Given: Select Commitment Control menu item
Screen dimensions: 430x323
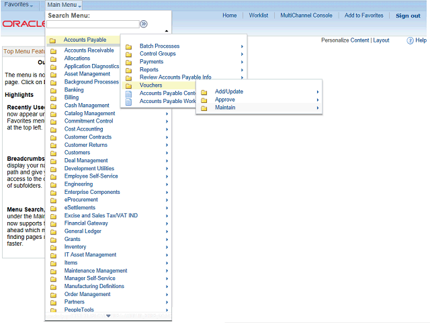Looking at the screenshot, I should 89,121.
